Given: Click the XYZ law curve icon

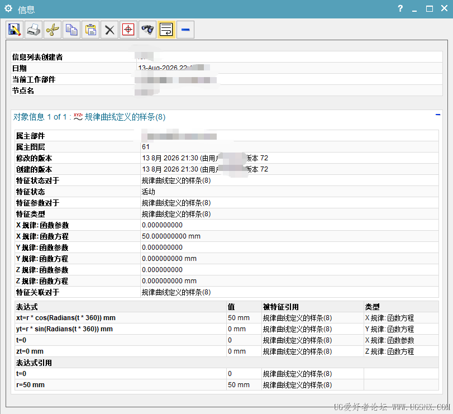Looking at the screenshot, I should pos(78,117).
